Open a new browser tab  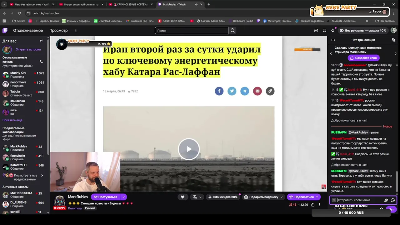tap(208, 4)
